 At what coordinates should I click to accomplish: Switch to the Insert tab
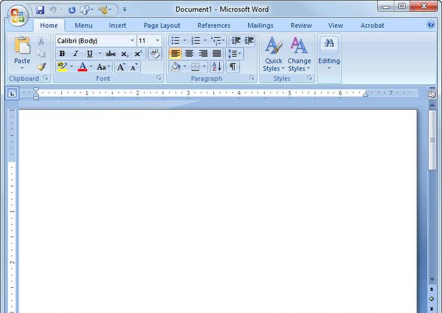[x=117, y=25]
